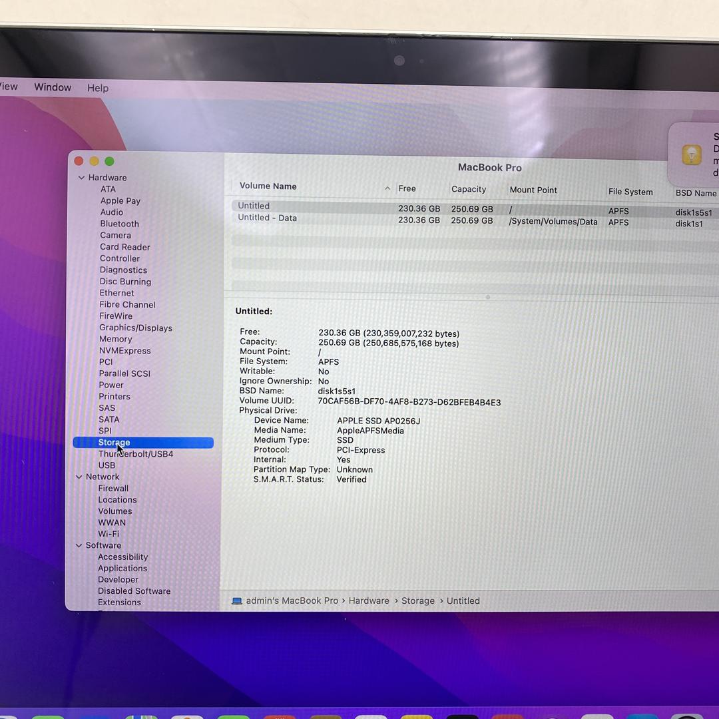Select Camera in the sidebar

116,235
